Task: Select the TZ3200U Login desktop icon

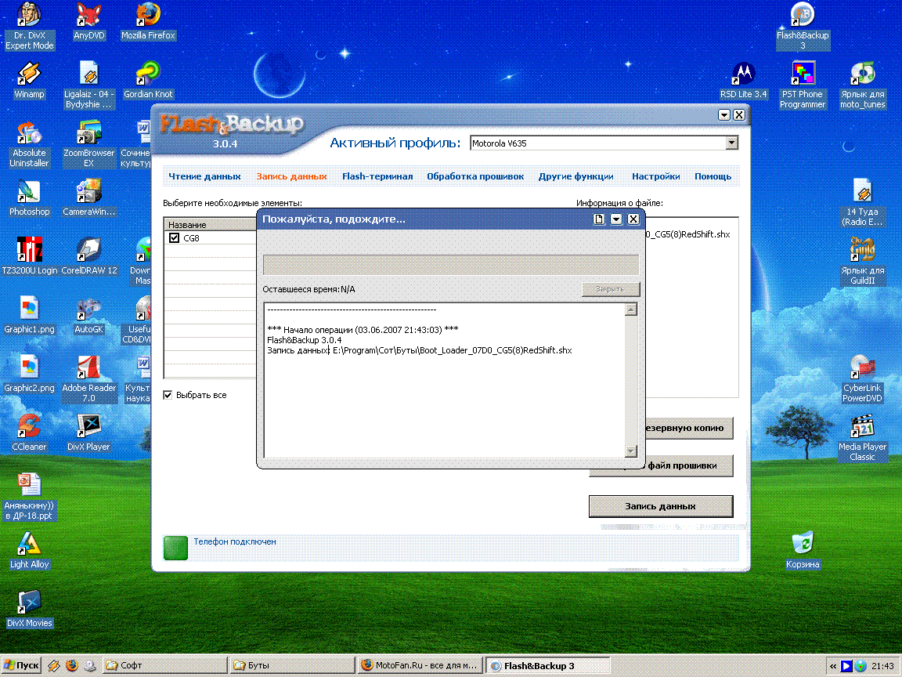Action: 29,256
